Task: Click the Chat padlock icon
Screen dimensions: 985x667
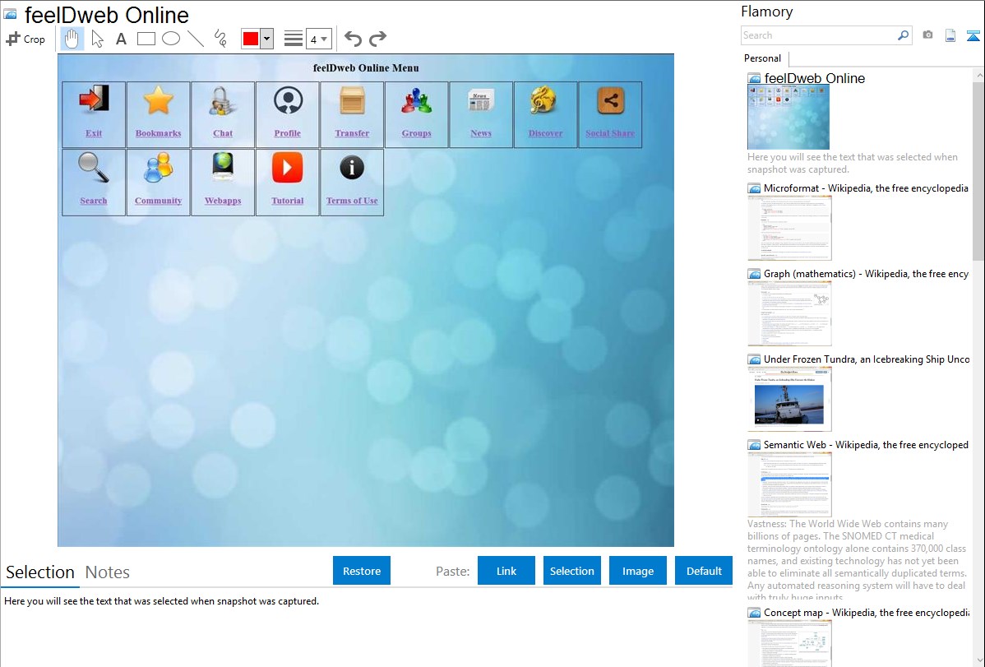Action: click(222, 100)
